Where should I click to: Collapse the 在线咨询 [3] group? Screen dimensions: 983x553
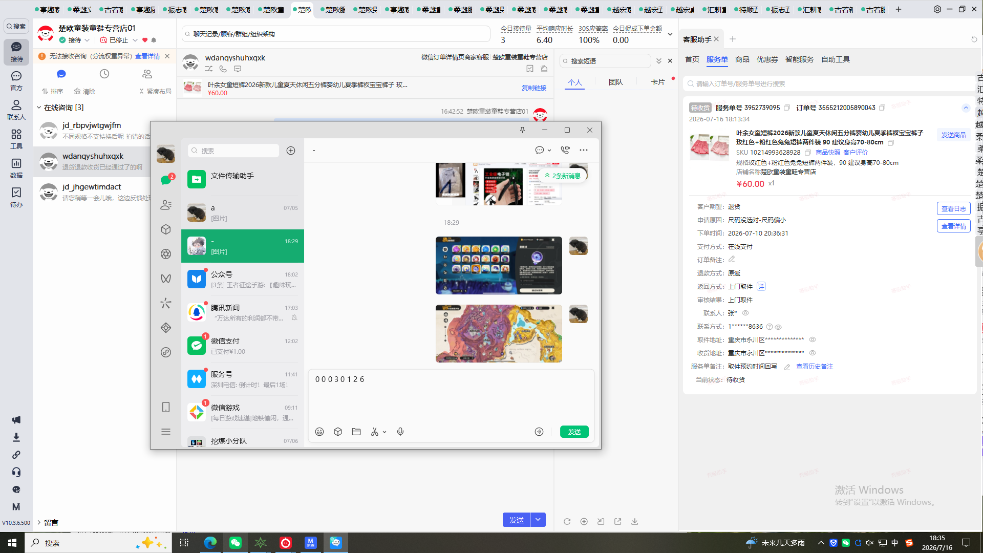coord(39,108)
